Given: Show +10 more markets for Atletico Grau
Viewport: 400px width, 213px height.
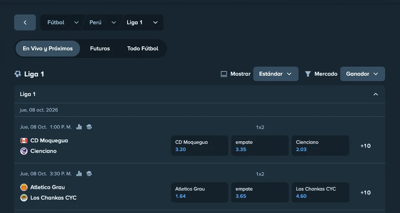Looking at the screenshot, I should [365, 193].
